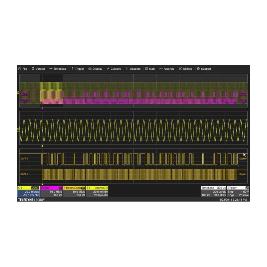Open the Z1 zoom(C1) descriptor box
The image size is (267, 267).
point(97,192)
